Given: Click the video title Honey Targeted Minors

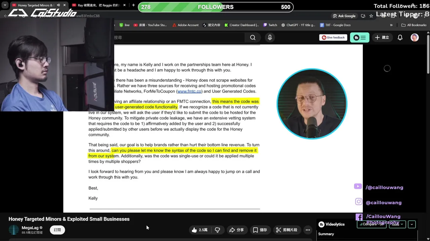Looking at the screenshot, I should (69, 219).
